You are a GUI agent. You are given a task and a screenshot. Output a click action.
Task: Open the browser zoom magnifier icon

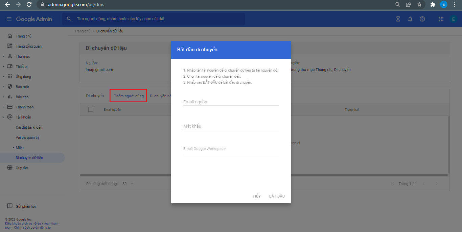click(398, 5)
